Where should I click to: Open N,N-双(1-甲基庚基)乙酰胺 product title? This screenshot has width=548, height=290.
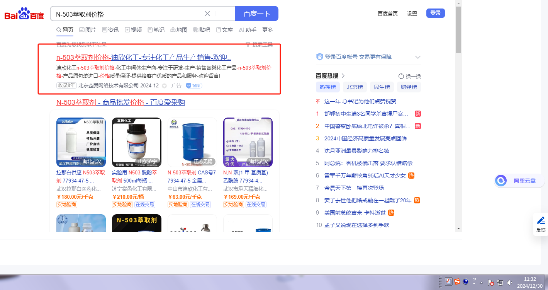(246, 176)
